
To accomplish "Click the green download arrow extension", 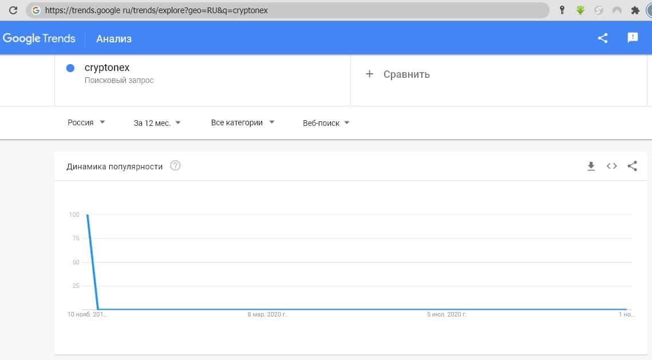I will coord(580,10).
